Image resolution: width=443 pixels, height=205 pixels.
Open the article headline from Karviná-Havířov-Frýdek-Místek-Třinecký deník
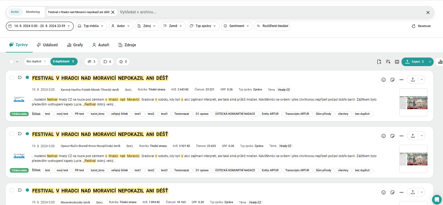coord(100,78)
